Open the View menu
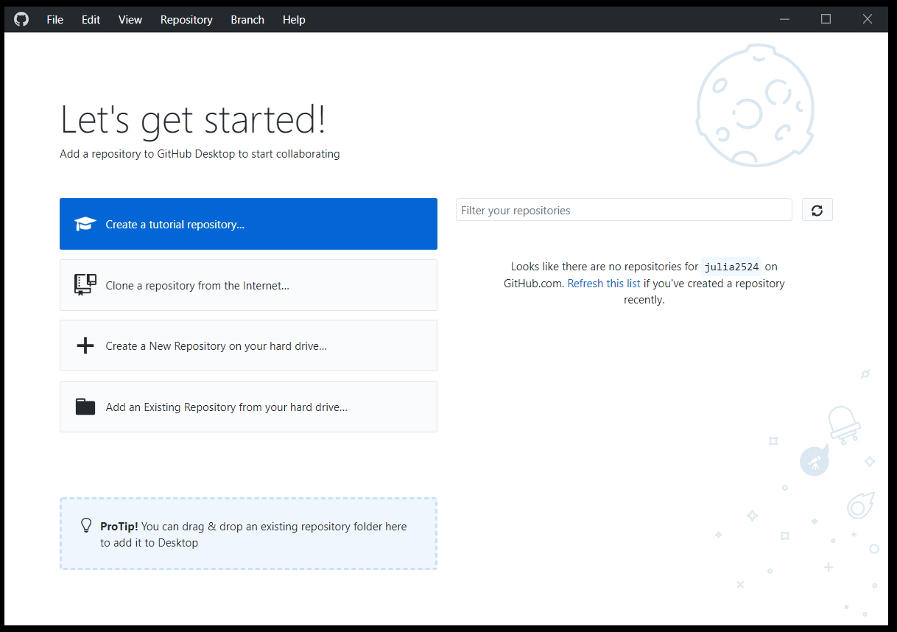Screen dimensions: 897x632 [130, 20]
